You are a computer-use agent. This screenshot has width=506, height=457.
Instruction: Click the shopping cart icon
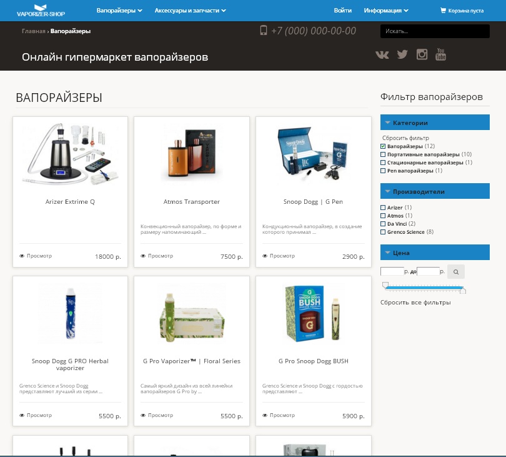click(443, 11)
